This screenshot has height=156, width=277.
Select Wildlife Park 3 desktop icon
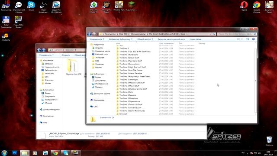[119, 7]
